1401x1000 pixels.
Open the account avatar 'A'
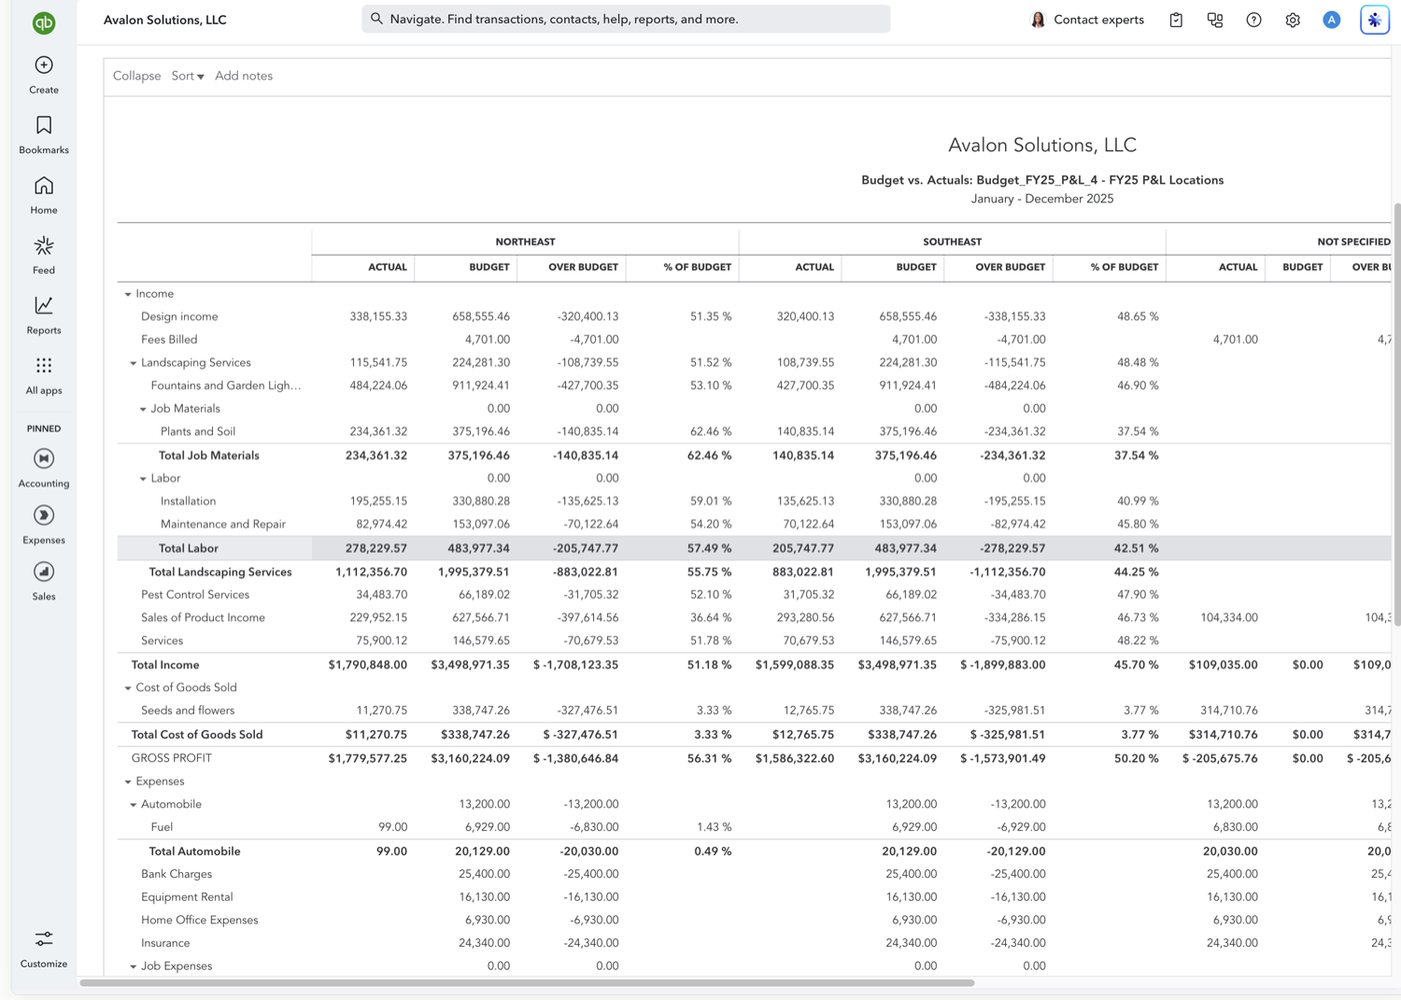1332,20
